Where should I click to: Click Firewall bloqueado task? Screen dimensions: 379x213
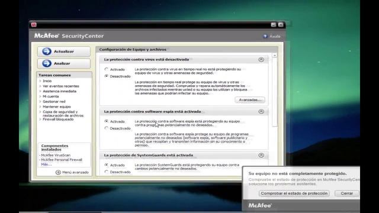[x=58, y=120]
